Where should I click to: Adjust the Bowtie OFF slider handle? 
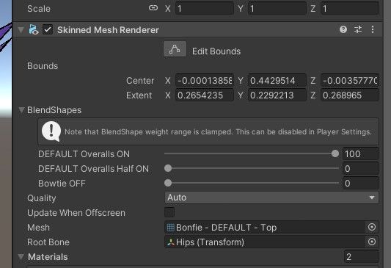tap(168, 183)
